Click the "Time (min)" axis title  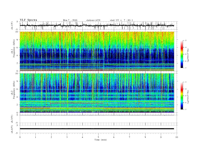[101, 140]
